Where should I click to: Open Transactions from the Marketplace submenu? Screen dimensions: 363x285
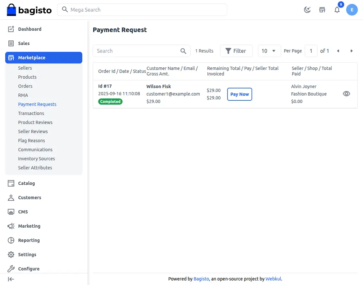(31, 113)
